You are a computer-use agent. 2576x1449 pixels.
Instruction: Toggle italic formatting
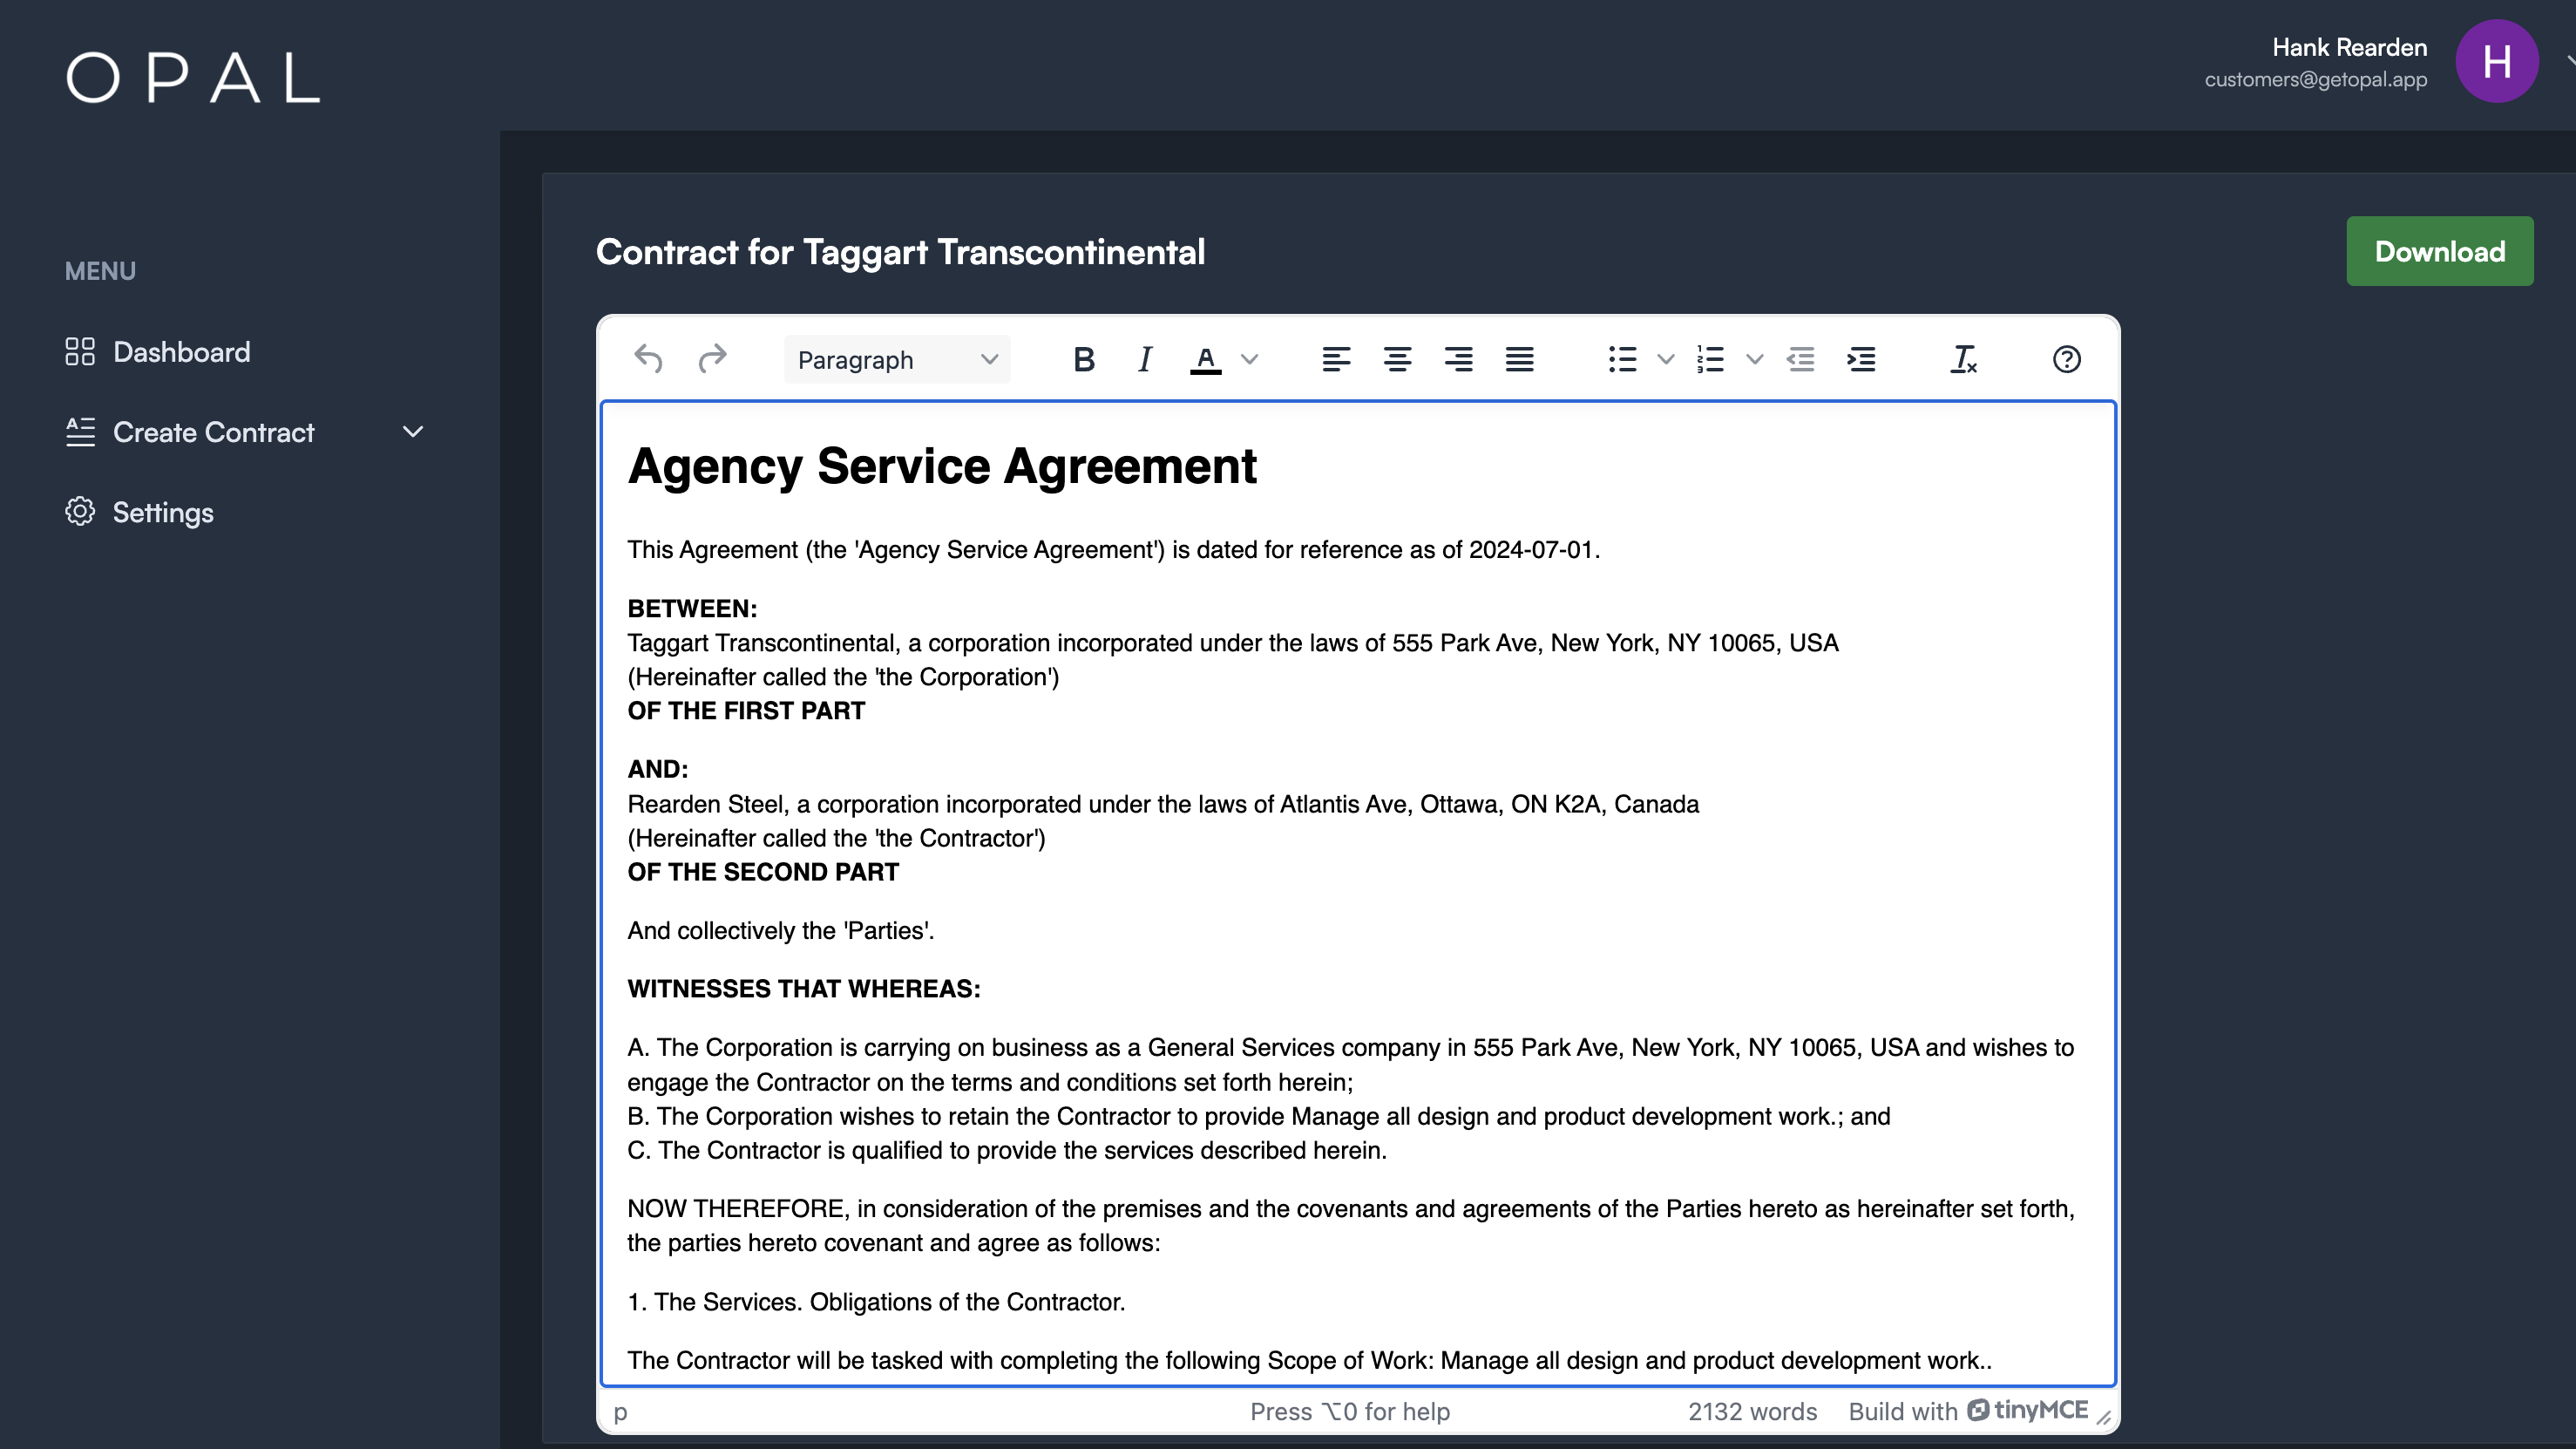(1145, 359)
